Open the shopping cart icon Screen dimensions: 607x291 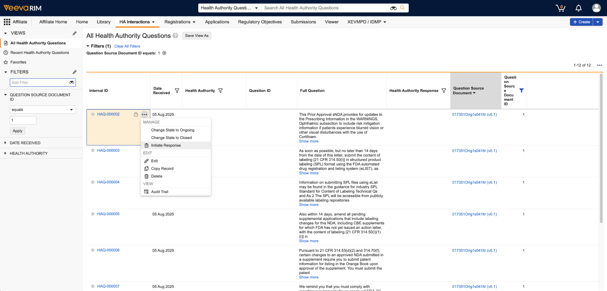[560, 8]
